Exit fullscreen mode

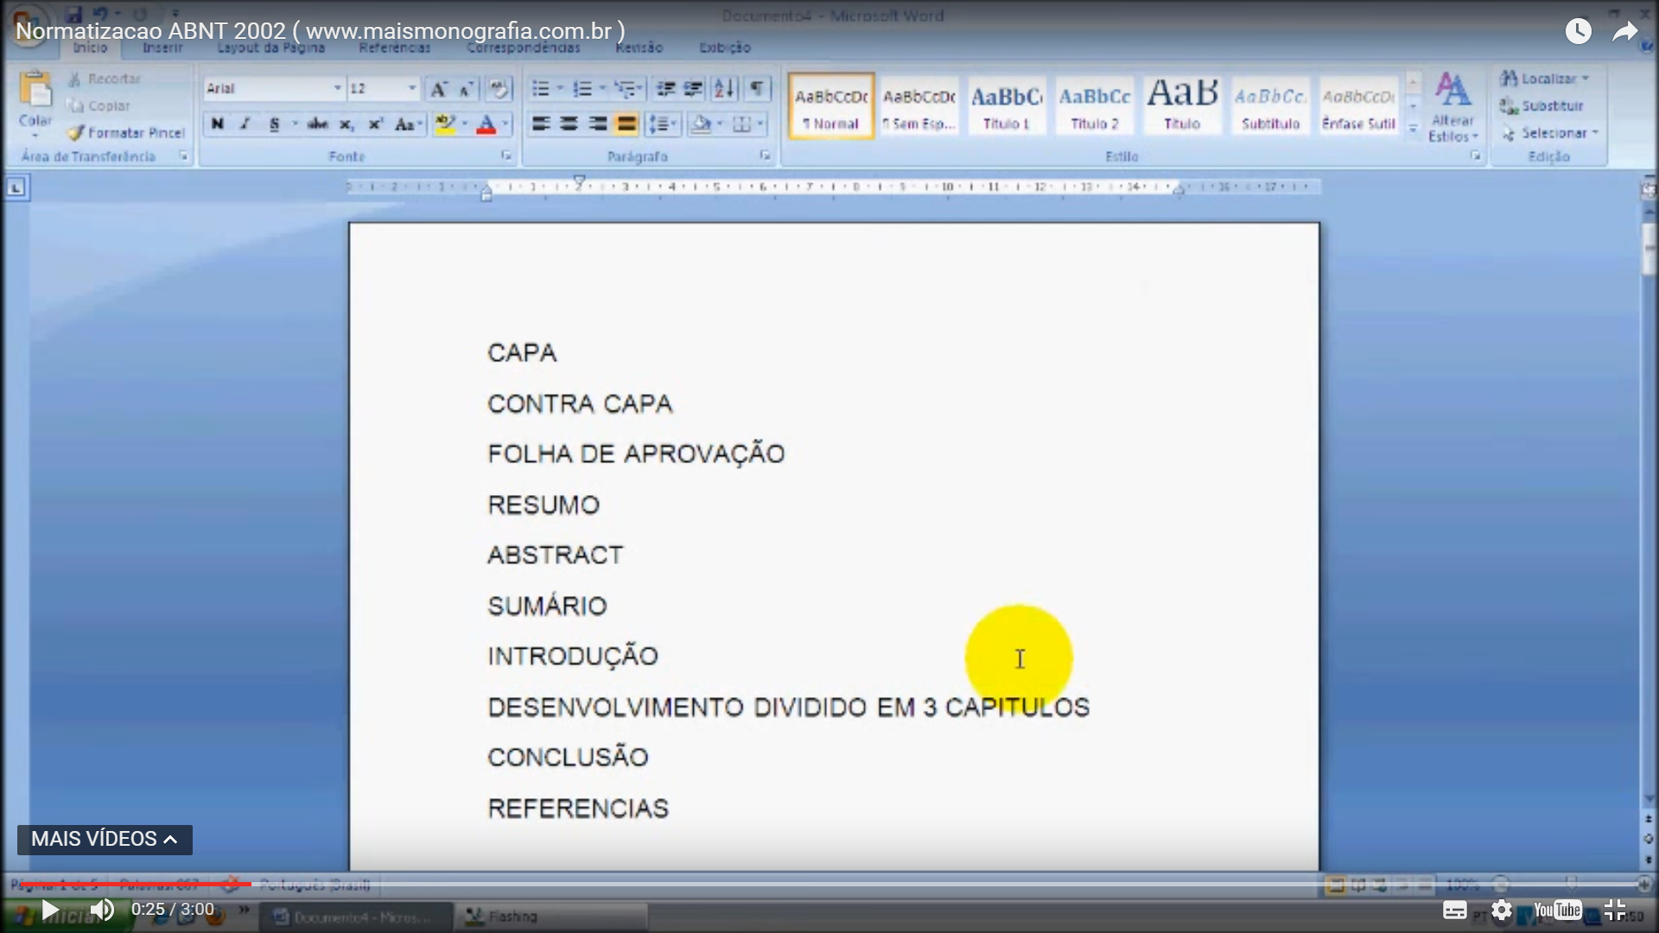point(1615,910)
